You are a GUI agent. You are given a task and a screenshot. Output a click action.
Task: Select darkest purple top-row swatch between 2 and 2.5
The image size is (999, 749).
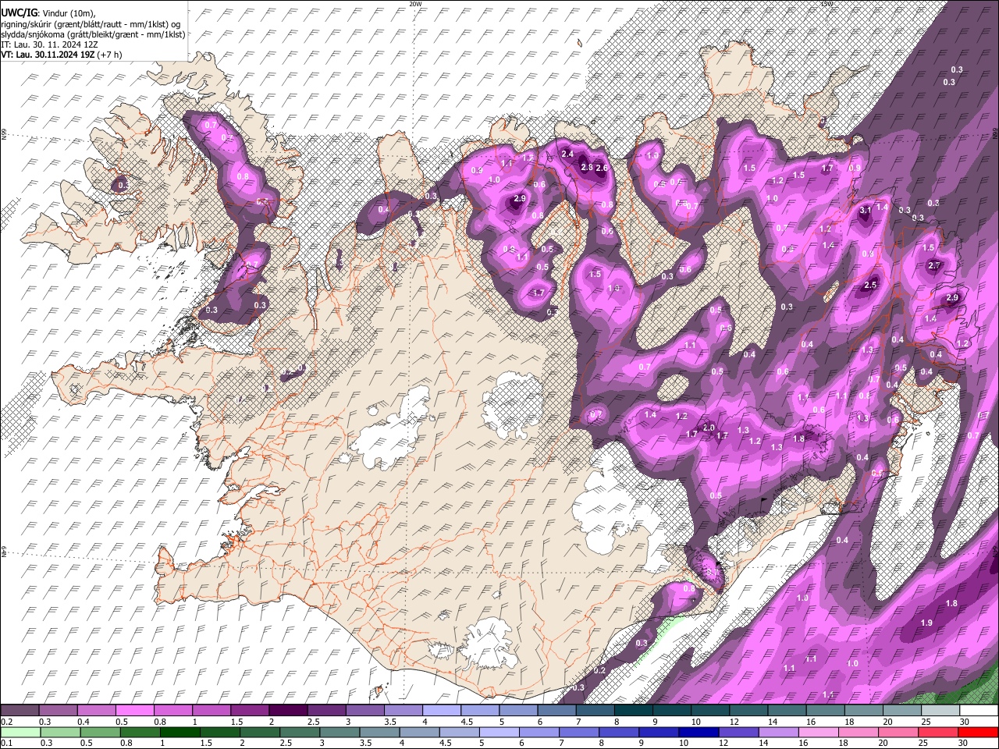pyautogui.click(x=288, y=711)
